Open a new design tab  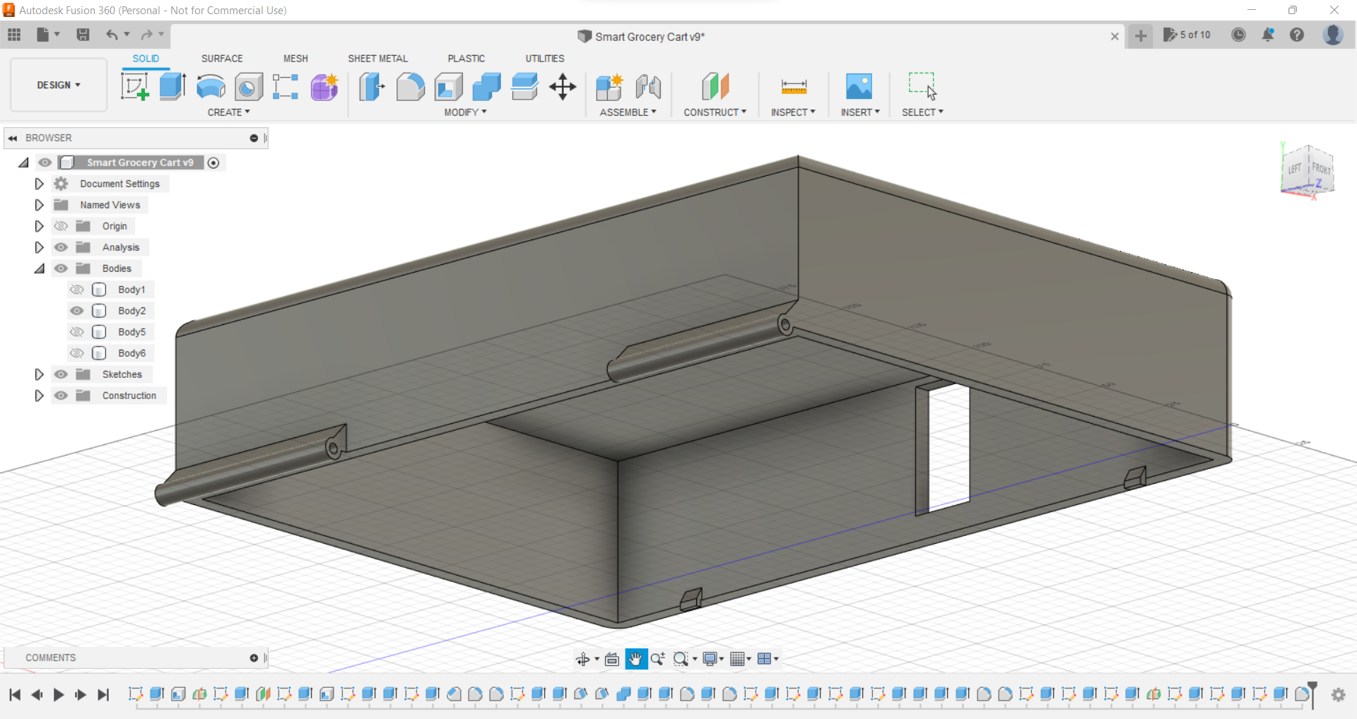point(1141,35)
